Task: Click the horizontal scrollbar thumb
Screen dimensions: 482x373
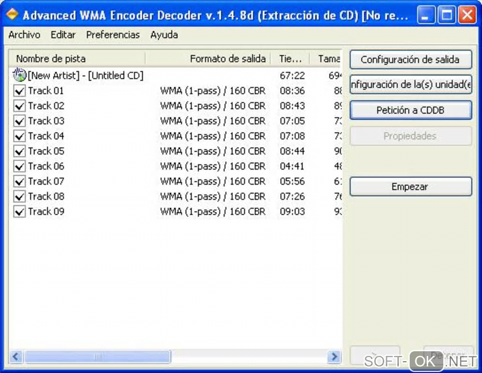Action: click(x=97, y=357)
